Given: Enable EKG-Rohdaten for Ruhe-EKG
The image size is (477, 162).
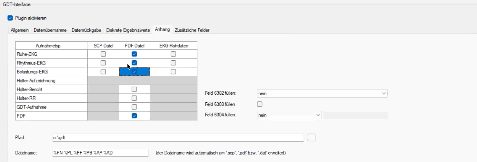Looking at the screenshot, I should click(x=174, y=54).
